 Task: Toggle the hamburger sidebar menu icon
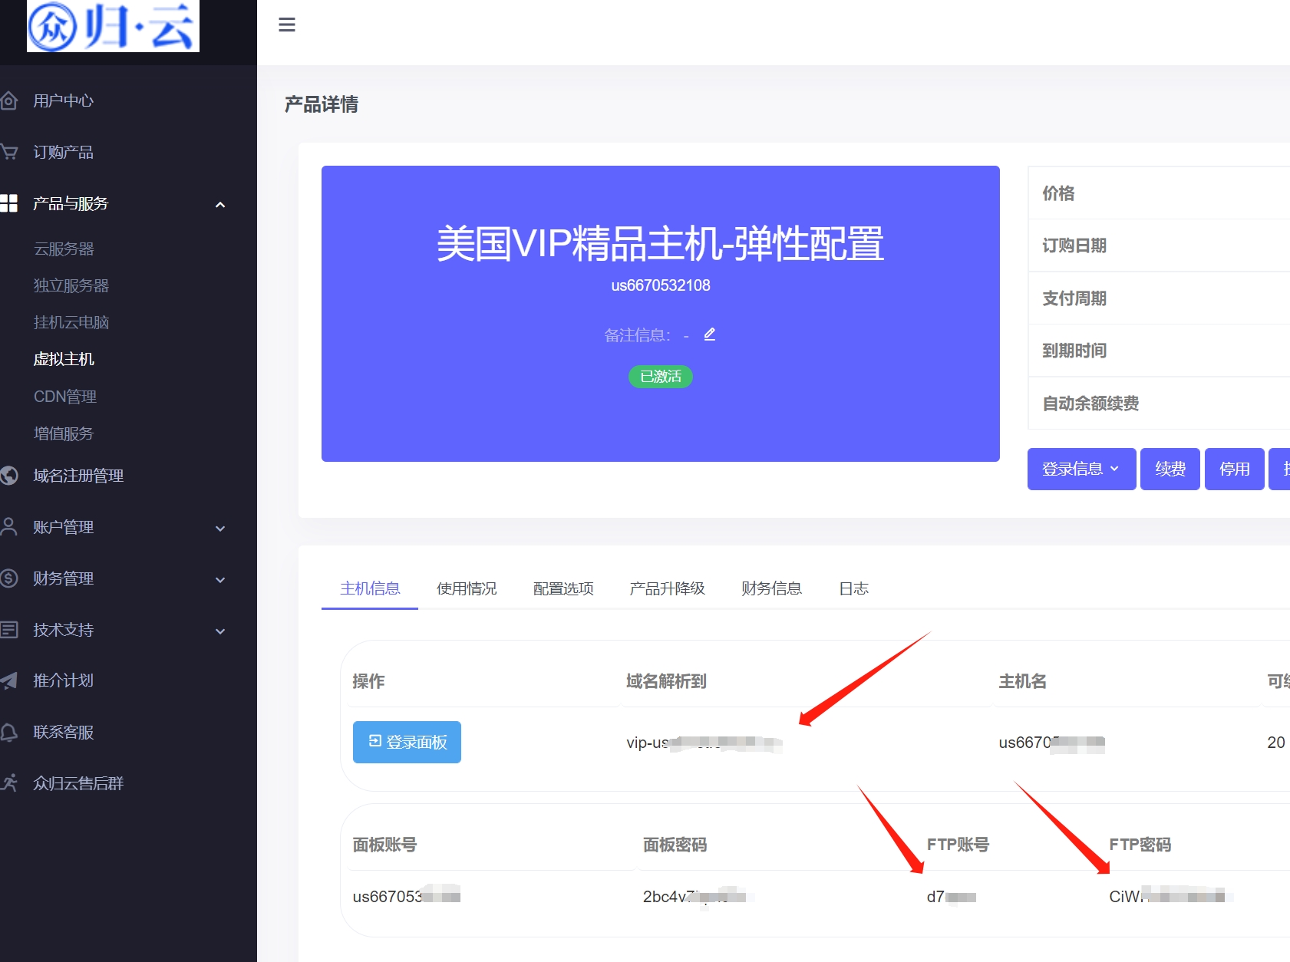pyautogui.click(x=287, y=25)
